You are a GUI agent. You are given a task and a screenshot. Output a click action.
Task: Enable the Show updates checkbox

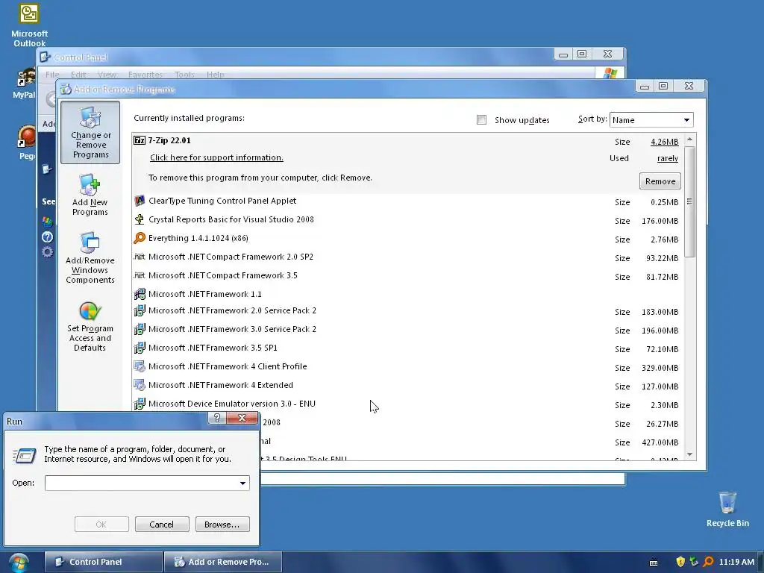481,120
